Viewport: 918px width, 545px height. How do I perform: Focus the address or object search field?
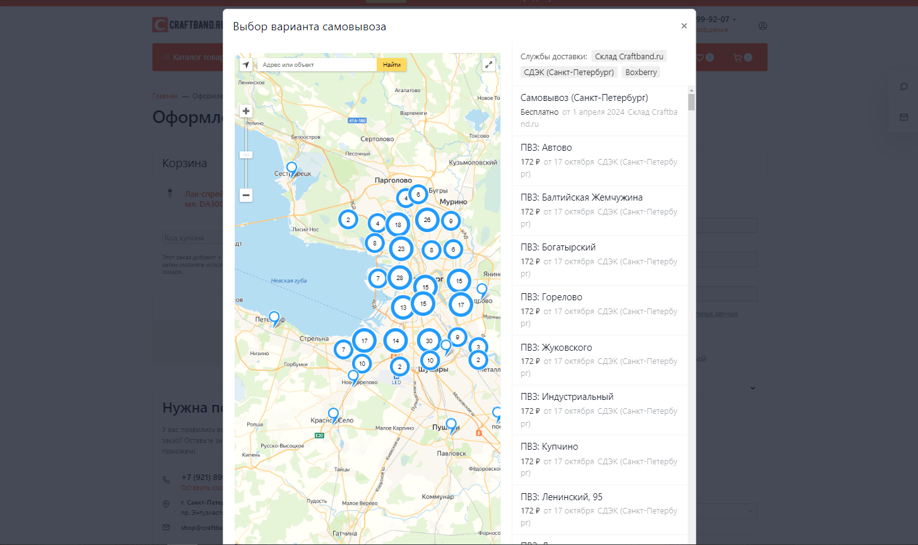coord(317,65)
